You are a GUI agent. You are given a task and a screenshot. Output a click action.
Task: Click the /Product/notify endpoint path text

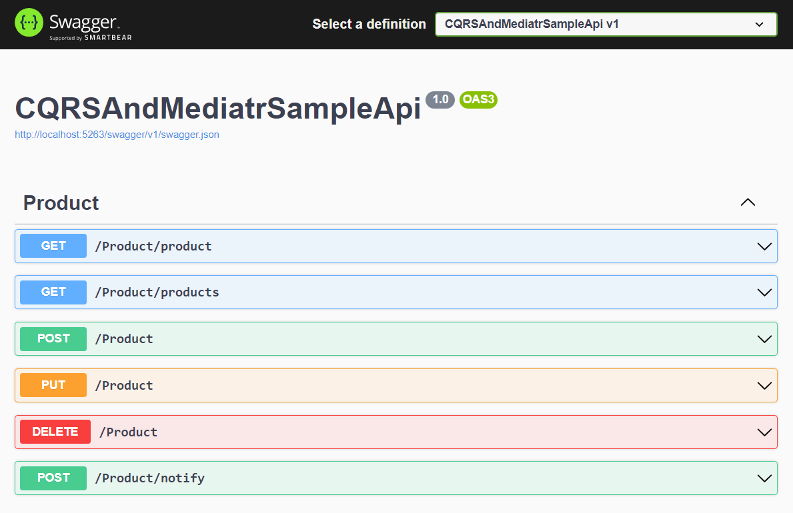[x=149, y=478]
